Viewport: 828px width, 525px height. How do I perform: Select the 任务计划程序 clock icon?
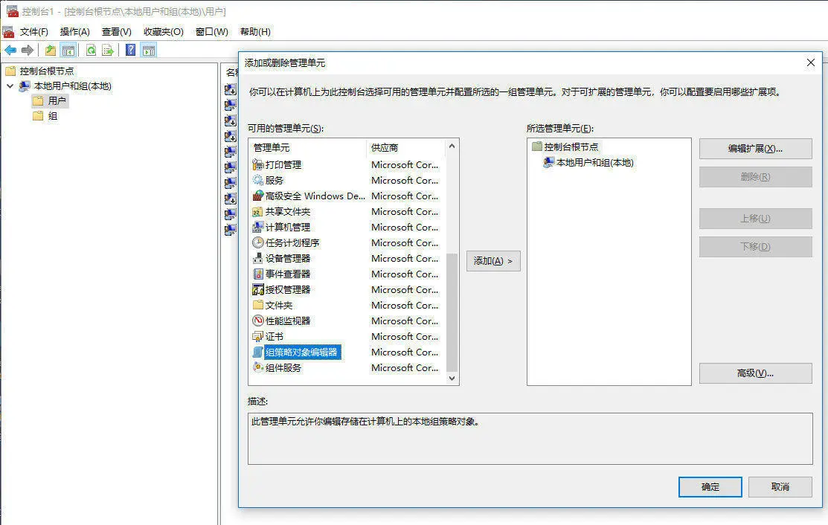pyautogui.click(x=257, y=242)
